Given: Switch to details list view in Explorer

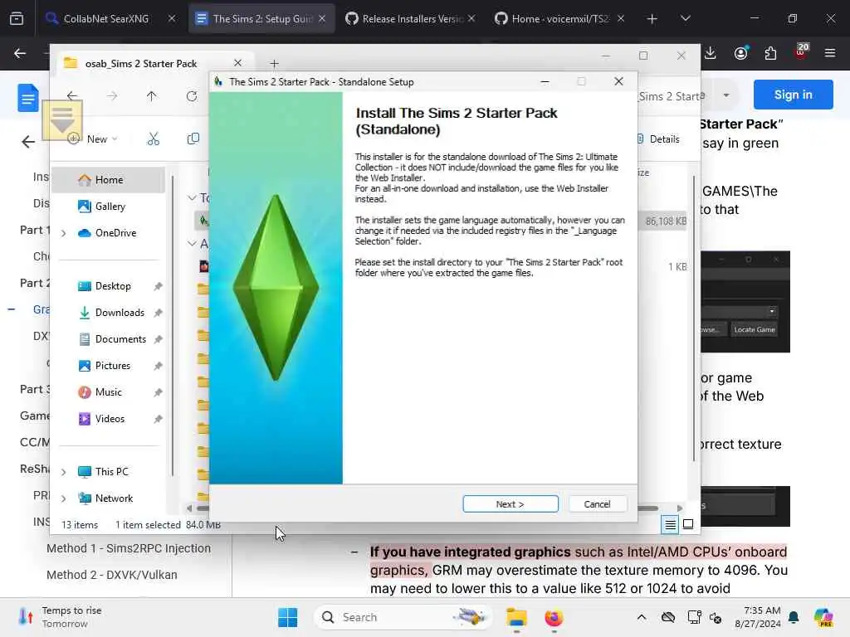Looking at the screenshot, I should pyautogui.click(x=670, y=524).
